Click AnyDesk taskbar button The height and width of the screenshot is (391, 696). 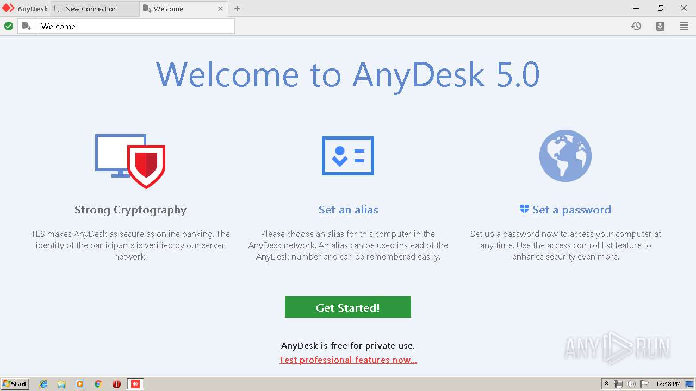(135, 384)
